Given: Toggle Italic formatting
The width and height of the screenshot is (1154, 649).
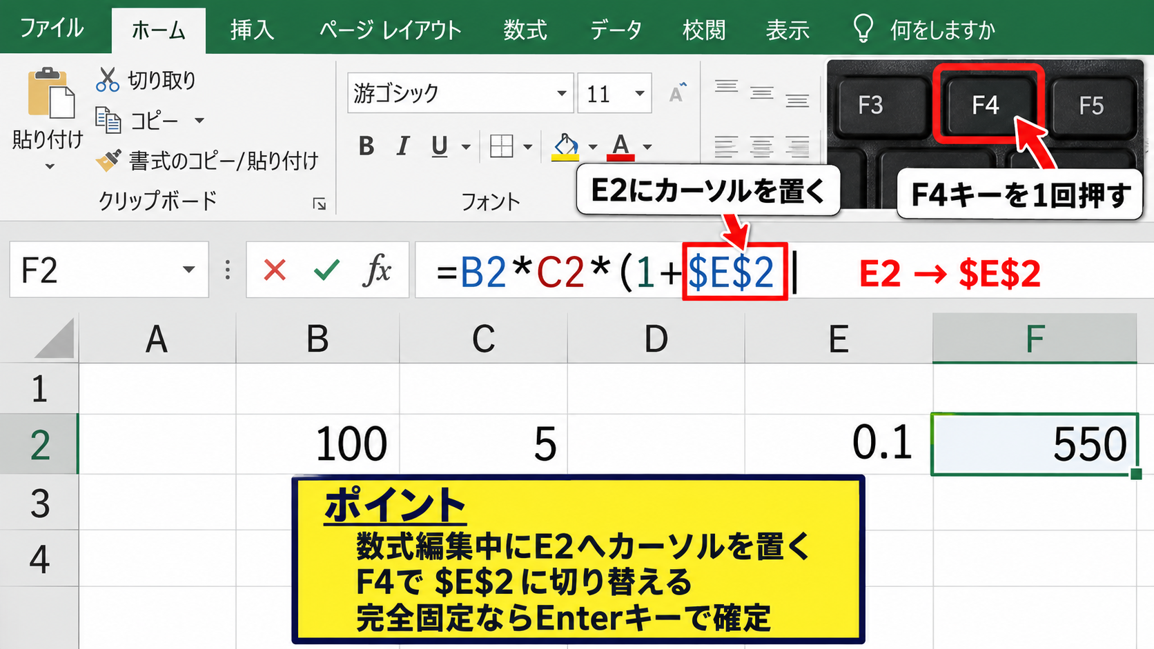Looking at the screenshot, I should click(x=403, y=146).
